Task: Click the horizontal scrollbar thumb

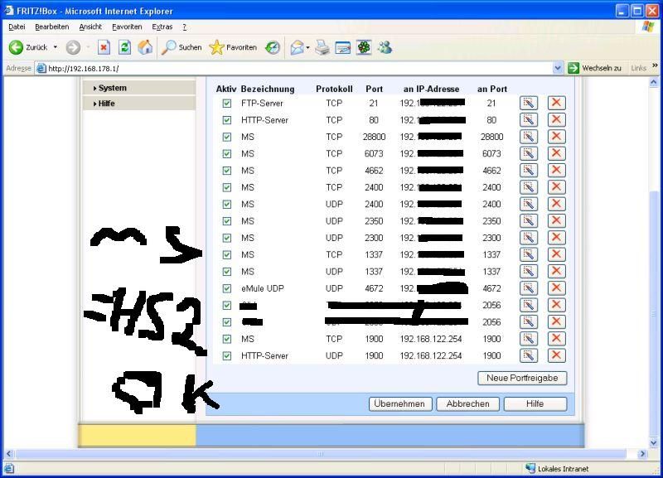Action: pos(321,454)
